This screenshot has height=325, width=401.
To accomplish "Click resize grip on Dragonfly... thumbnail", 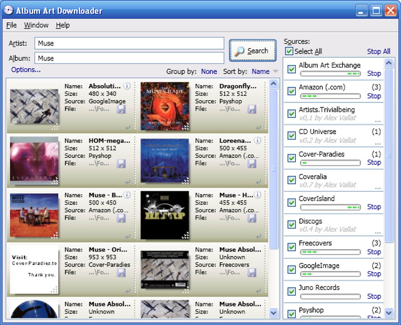I will click(x=186, y=127).
